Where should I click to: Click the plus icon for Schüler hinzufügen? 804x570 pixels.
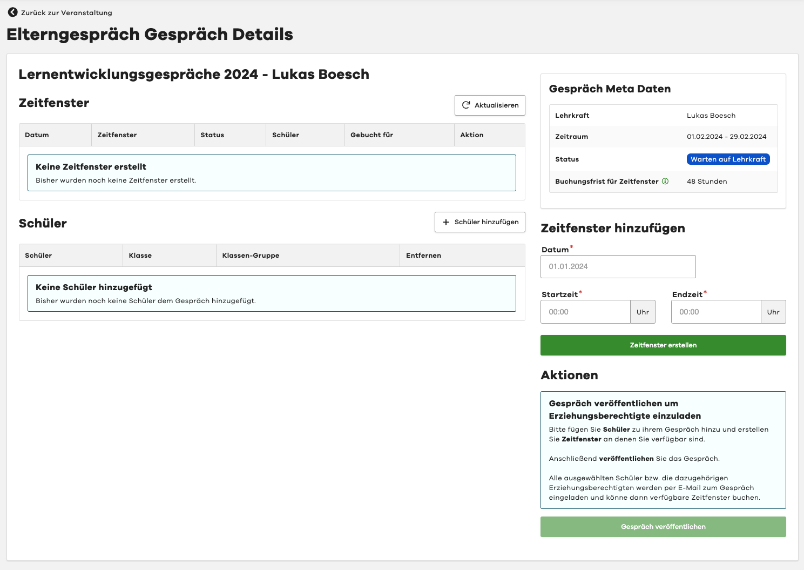pyautogui.click(x=446, y=222)
